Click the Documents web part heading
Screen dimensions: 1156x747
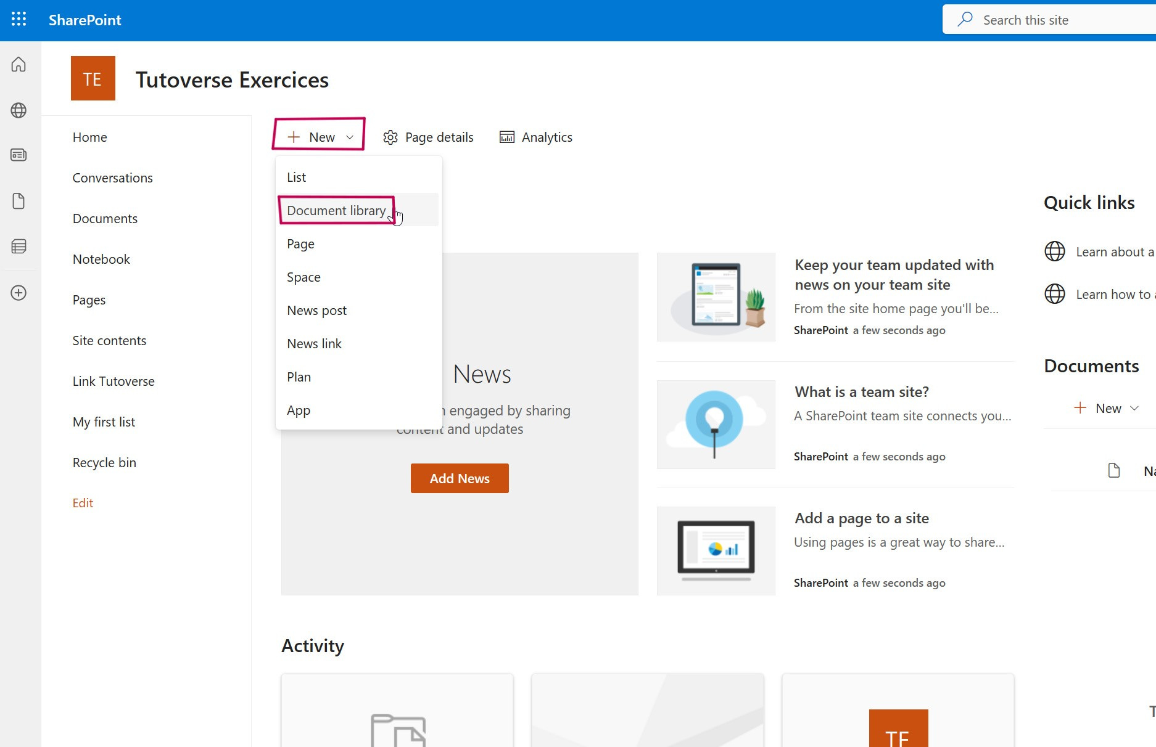1091,366
